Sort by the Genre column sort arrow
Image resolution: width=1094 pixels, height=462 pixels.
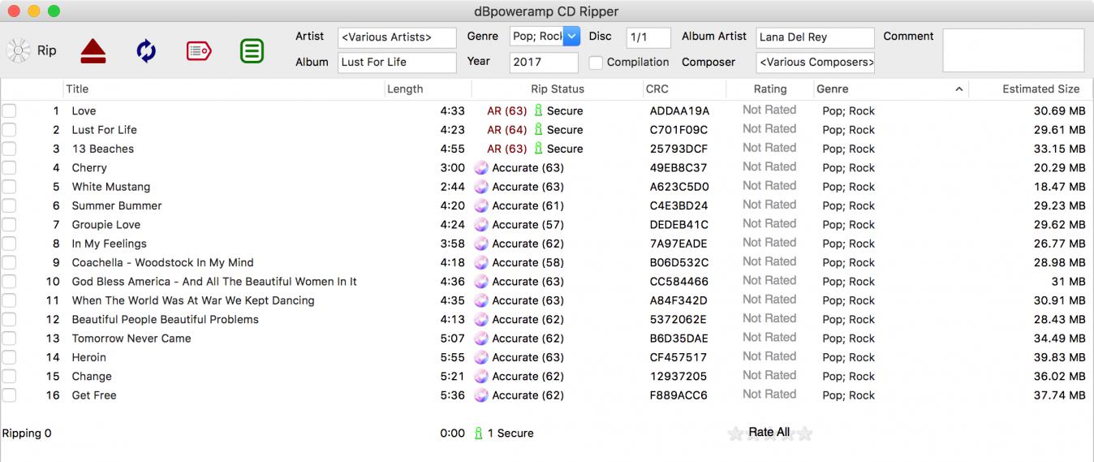(x=959, y=89)
